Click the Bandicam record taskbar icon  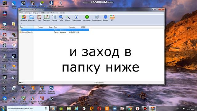[145, 109]
